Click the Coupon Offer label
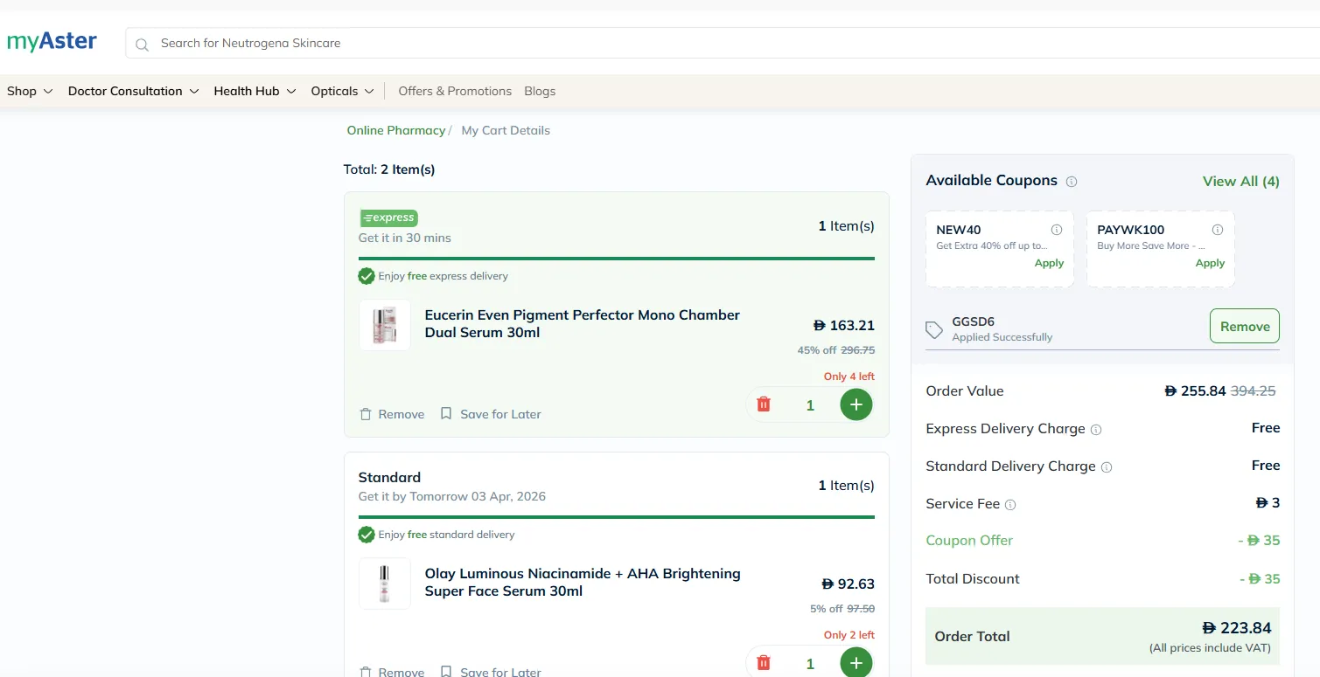 point(969,541)
